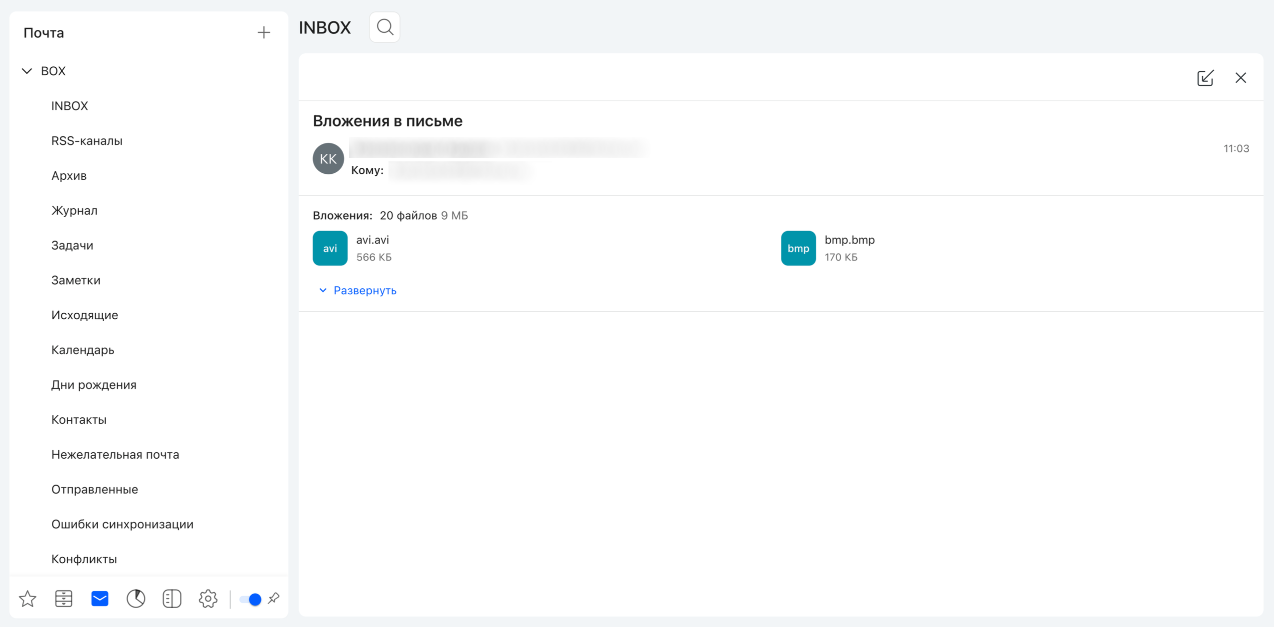Click the plus icon next to Почта
The height and width of the screenshot is (627, 1274).
pos(263,33)
